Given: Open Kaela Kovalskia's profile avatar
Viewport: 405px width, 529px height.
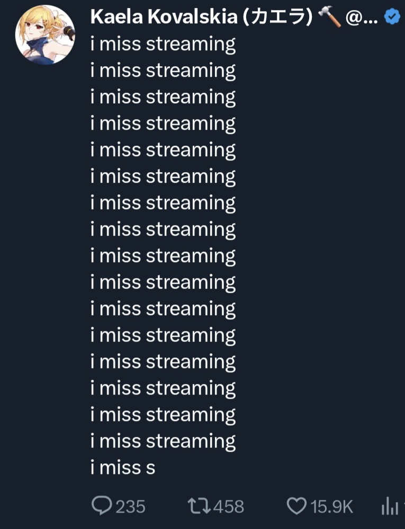Looking at the screenshot, I should [46, 35].
